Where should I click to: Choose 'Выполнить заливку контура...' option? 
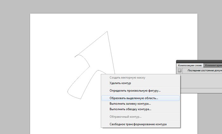(130, 104)
